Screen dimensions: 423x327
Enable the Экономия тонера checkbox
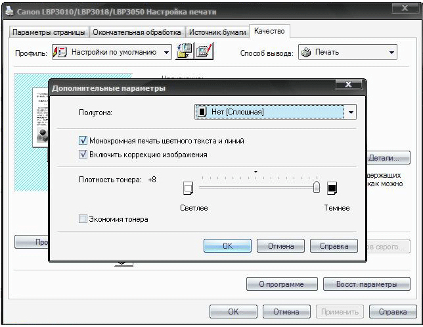pos(83,219)
